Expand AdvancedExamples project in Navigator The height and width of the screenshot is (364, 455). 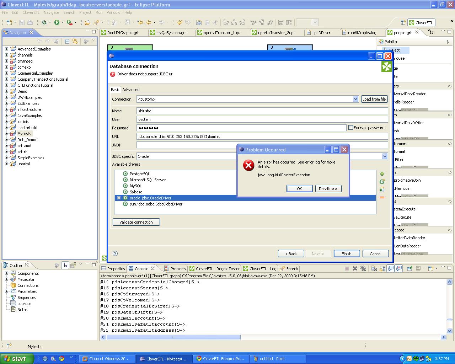6,49
